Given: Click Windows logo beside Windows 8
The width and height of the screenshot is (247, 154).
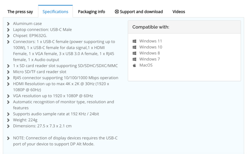Looking at the screenshot, I should point(134,53).
